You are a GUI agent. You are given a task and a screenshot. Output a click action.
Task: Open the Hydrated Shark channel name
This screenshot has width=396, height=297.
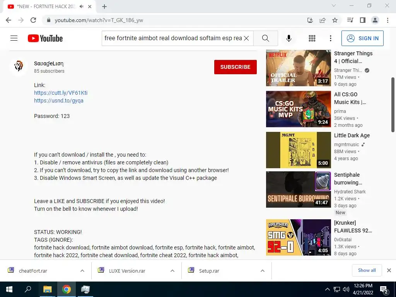[x=350, y=192]
